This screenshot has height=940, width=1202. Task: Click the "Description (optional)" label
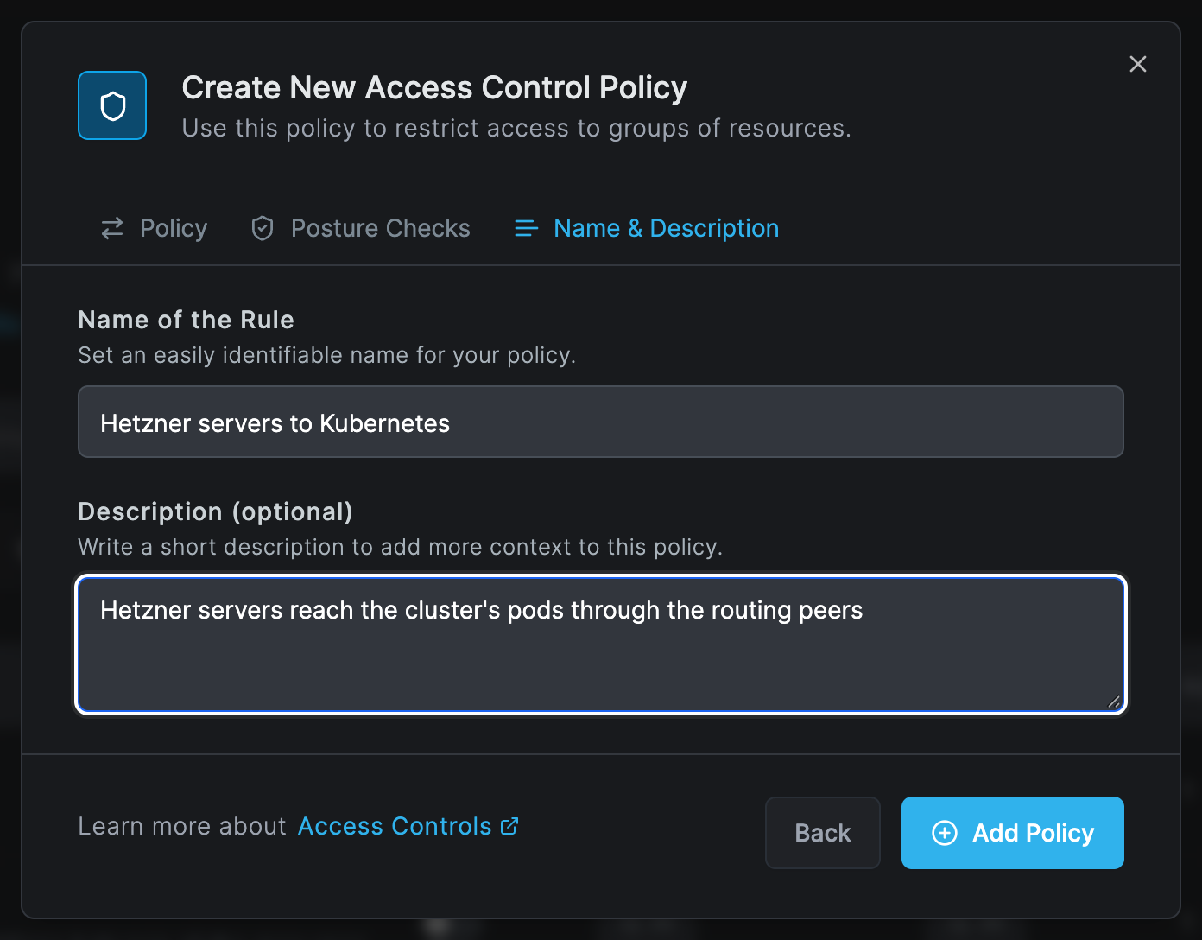pos(215,511)
